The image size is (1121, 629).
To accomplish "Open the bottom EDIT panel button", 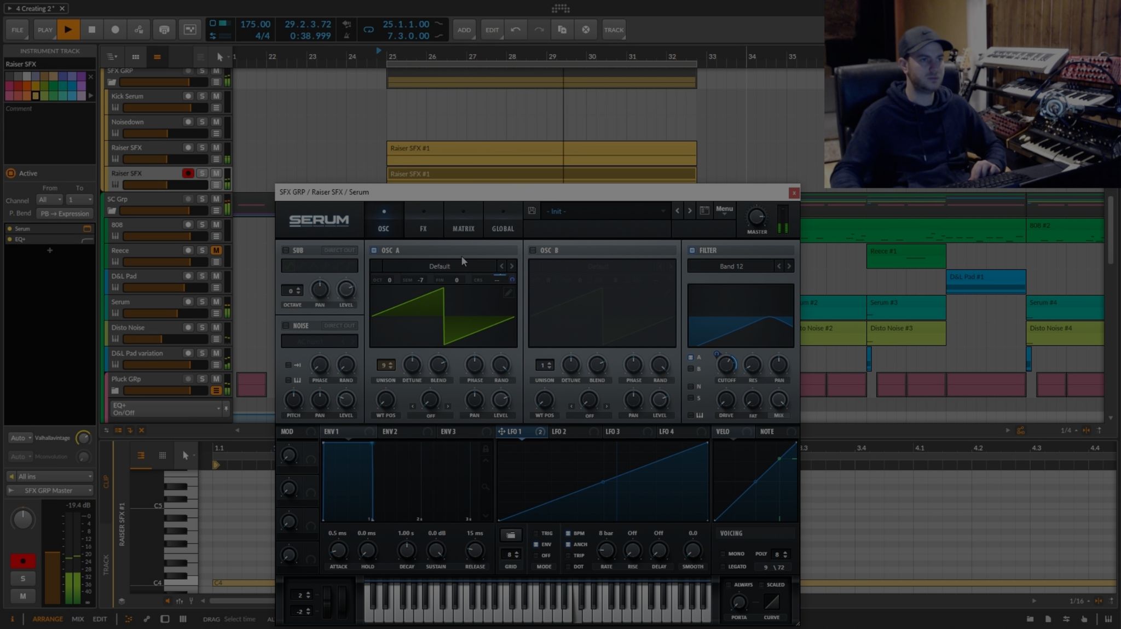I will tap(100, 619).
